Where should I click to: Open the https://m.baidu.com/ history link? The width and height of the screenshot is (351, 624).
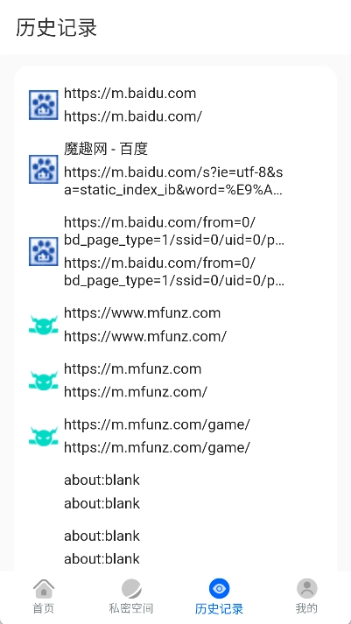coord(175,105)
